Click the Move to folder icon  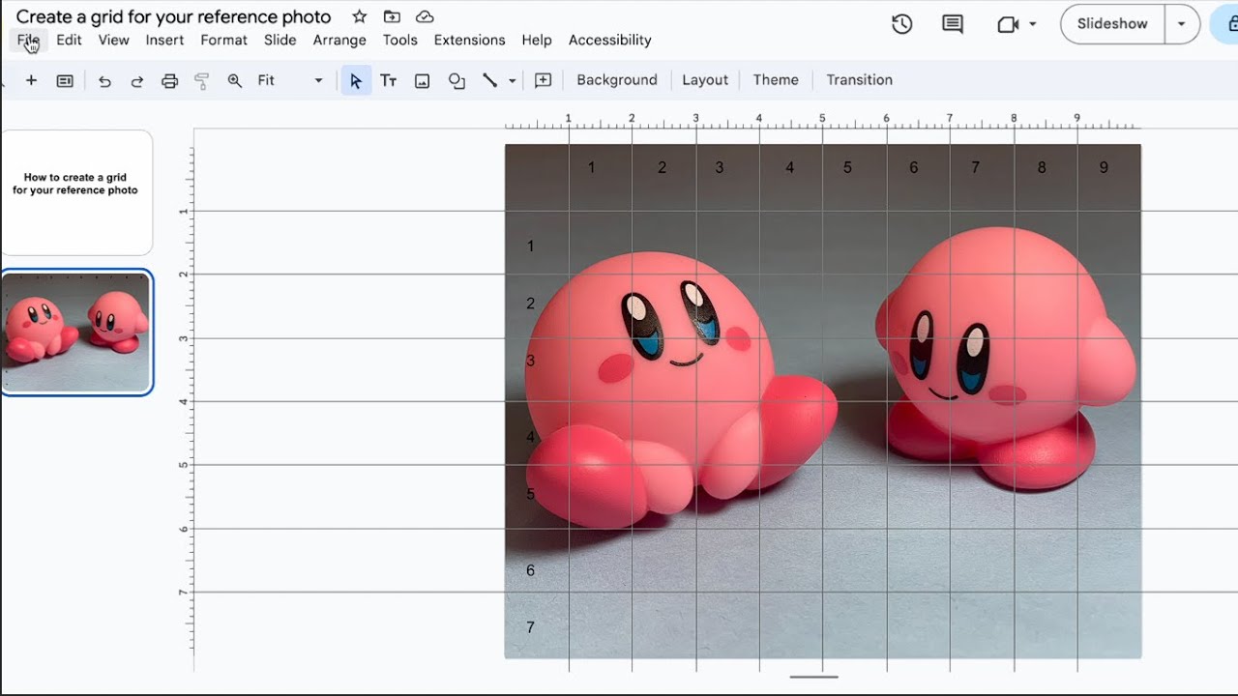(392, 16)
